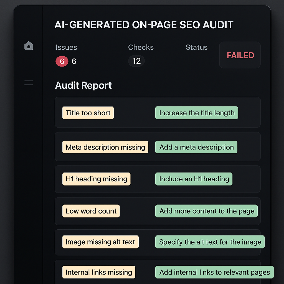Click the AI-Generated On-Page SEO Audit title
Screen dimensions: 284x284
[x=144, y=25]
